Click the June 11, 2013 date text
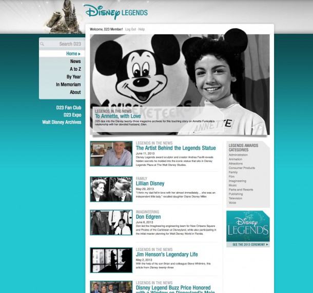This screenshot has height=293, width=313. 145,154
